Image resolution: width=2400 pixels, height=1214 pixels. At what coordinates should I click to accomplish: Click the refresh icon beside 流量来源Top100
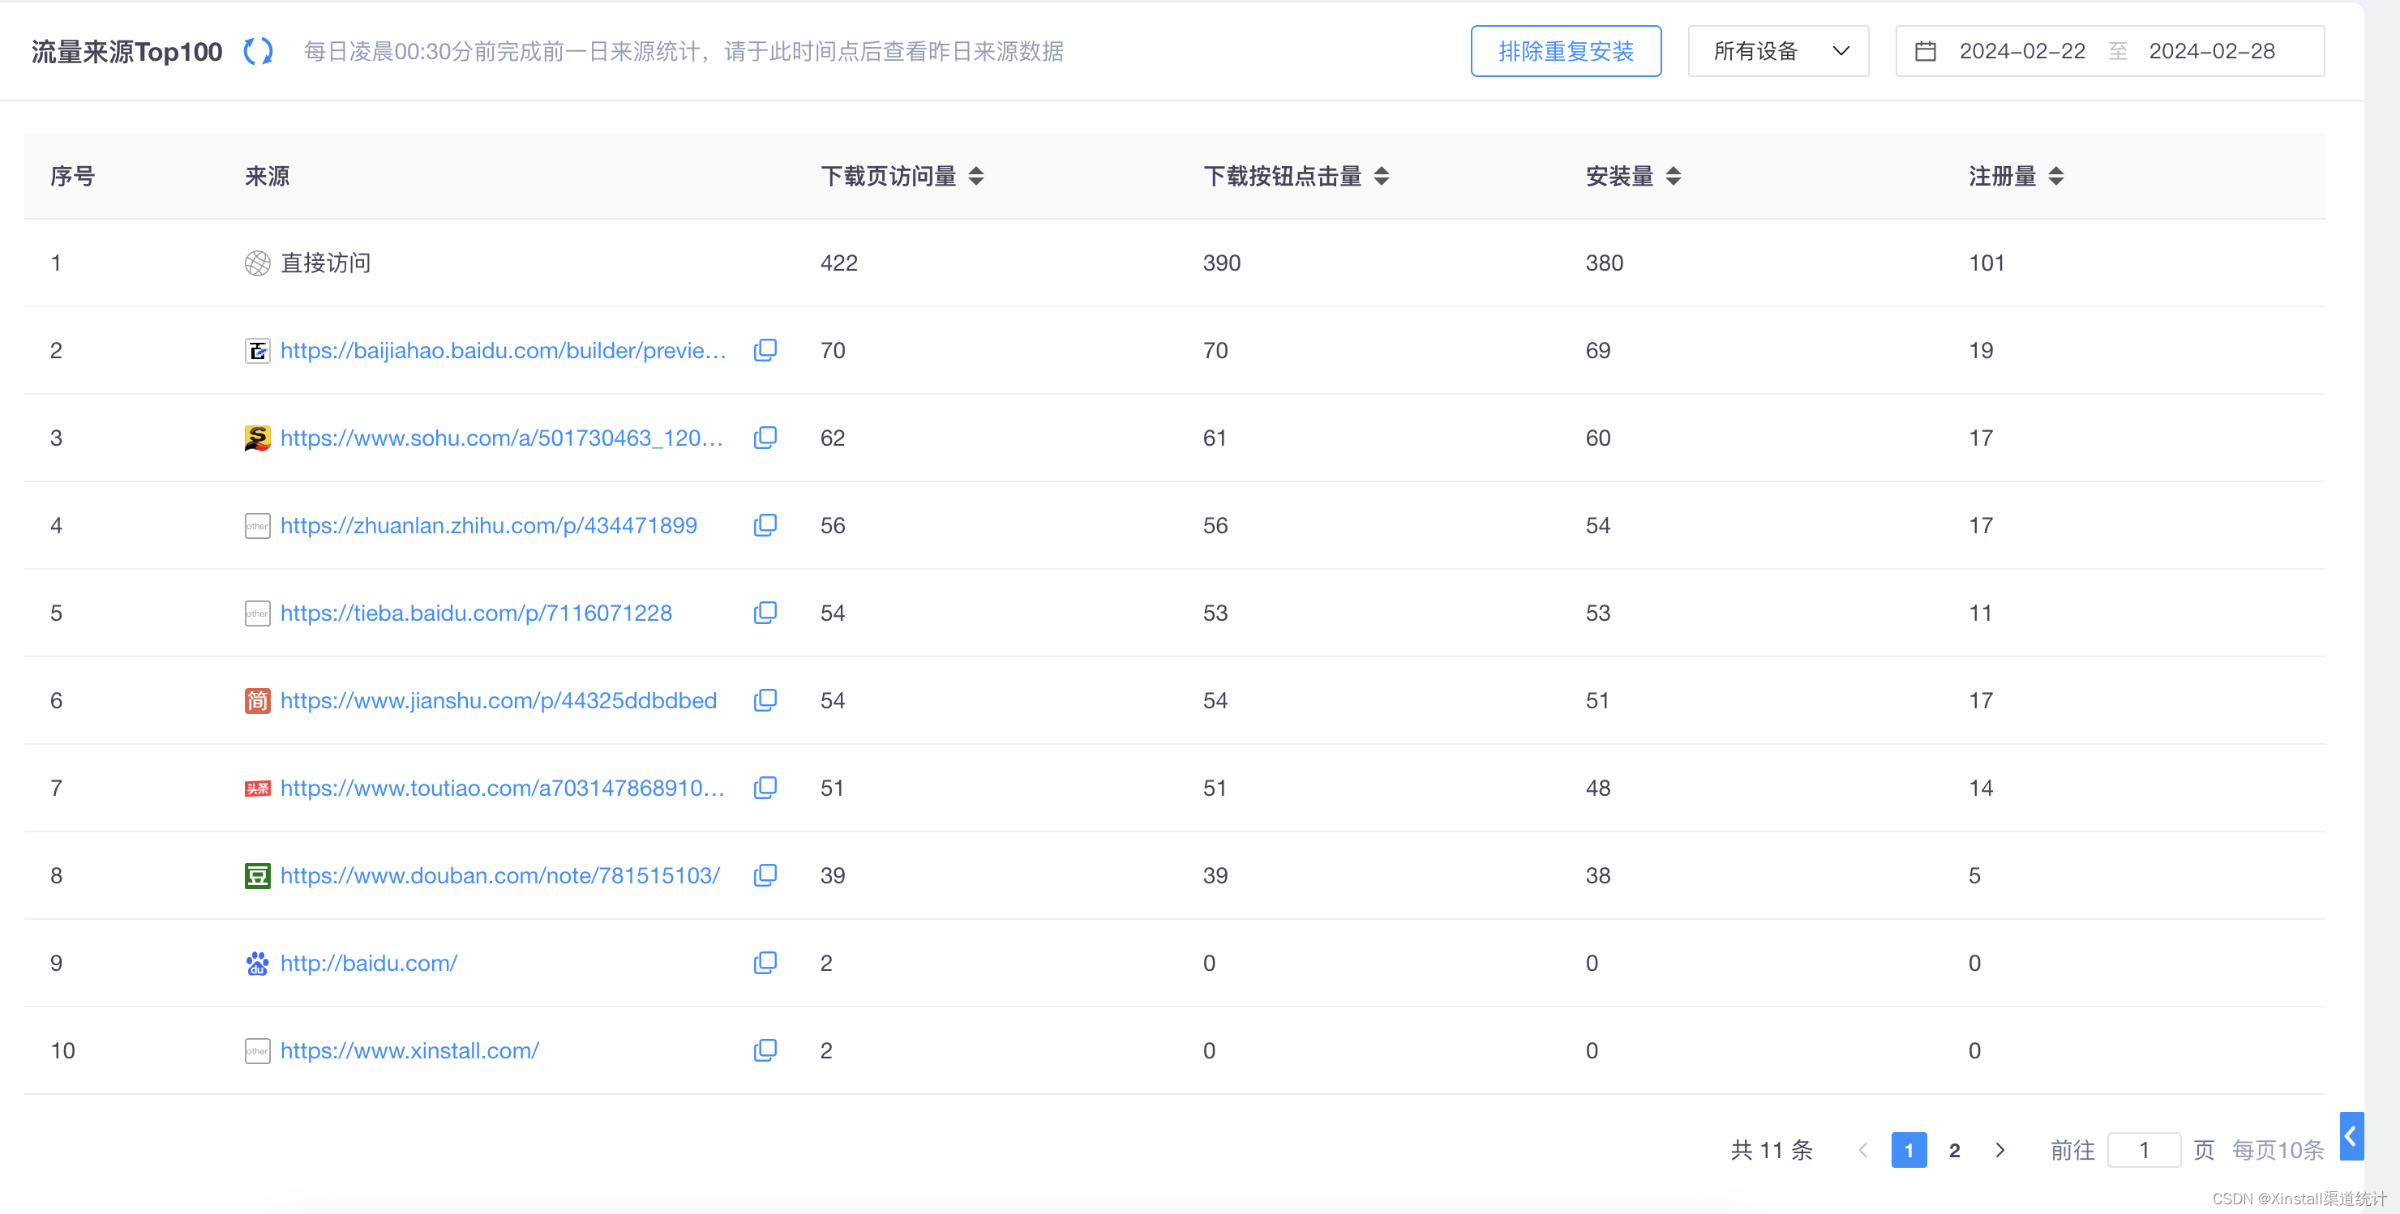click(x=258, y=51)
